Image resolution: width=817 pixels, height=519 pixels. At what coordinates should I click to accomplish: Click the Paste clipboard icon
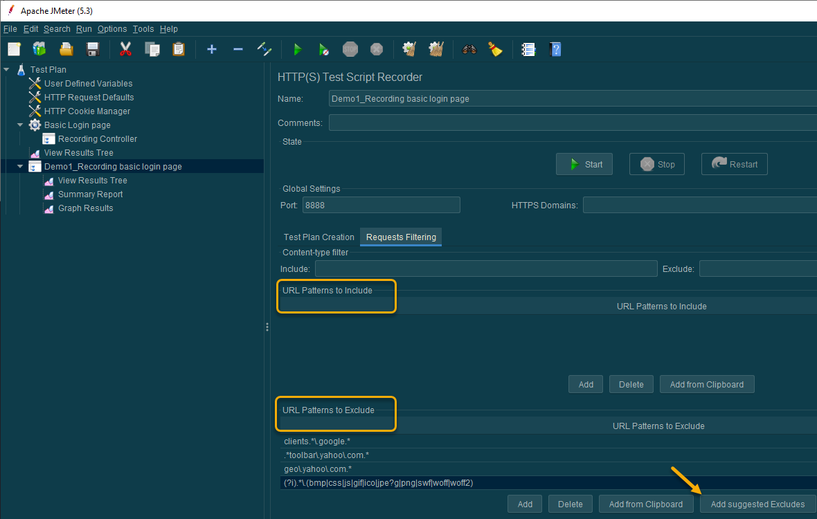[x=179, y=49]
